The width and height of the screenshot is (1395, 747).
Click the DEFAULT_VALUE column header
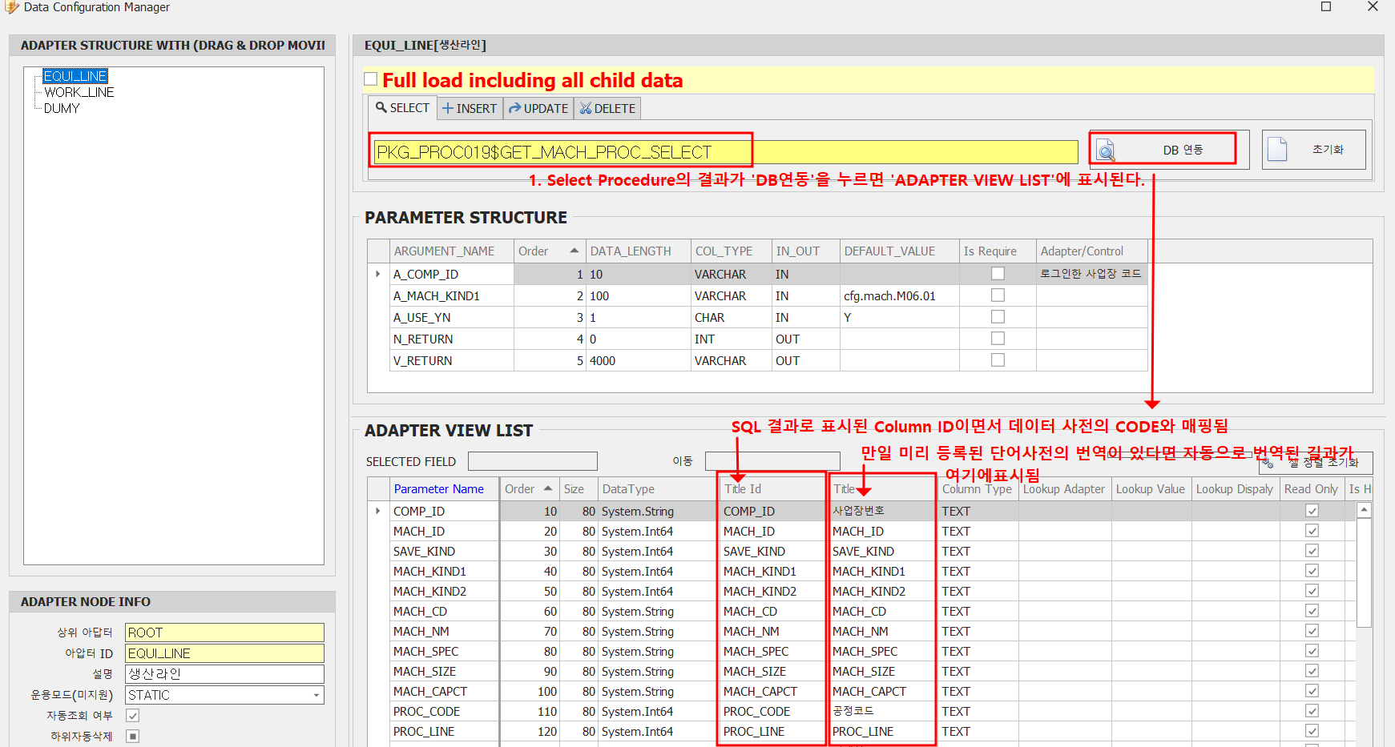[x=899, y=251]
